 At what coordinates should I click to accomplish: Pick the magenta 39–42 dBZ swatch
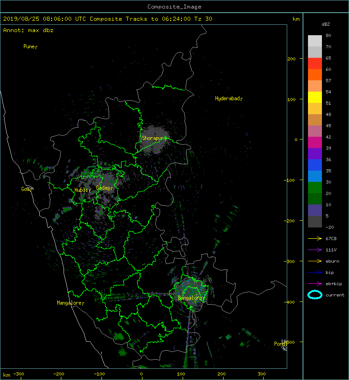tap(315, 143)
